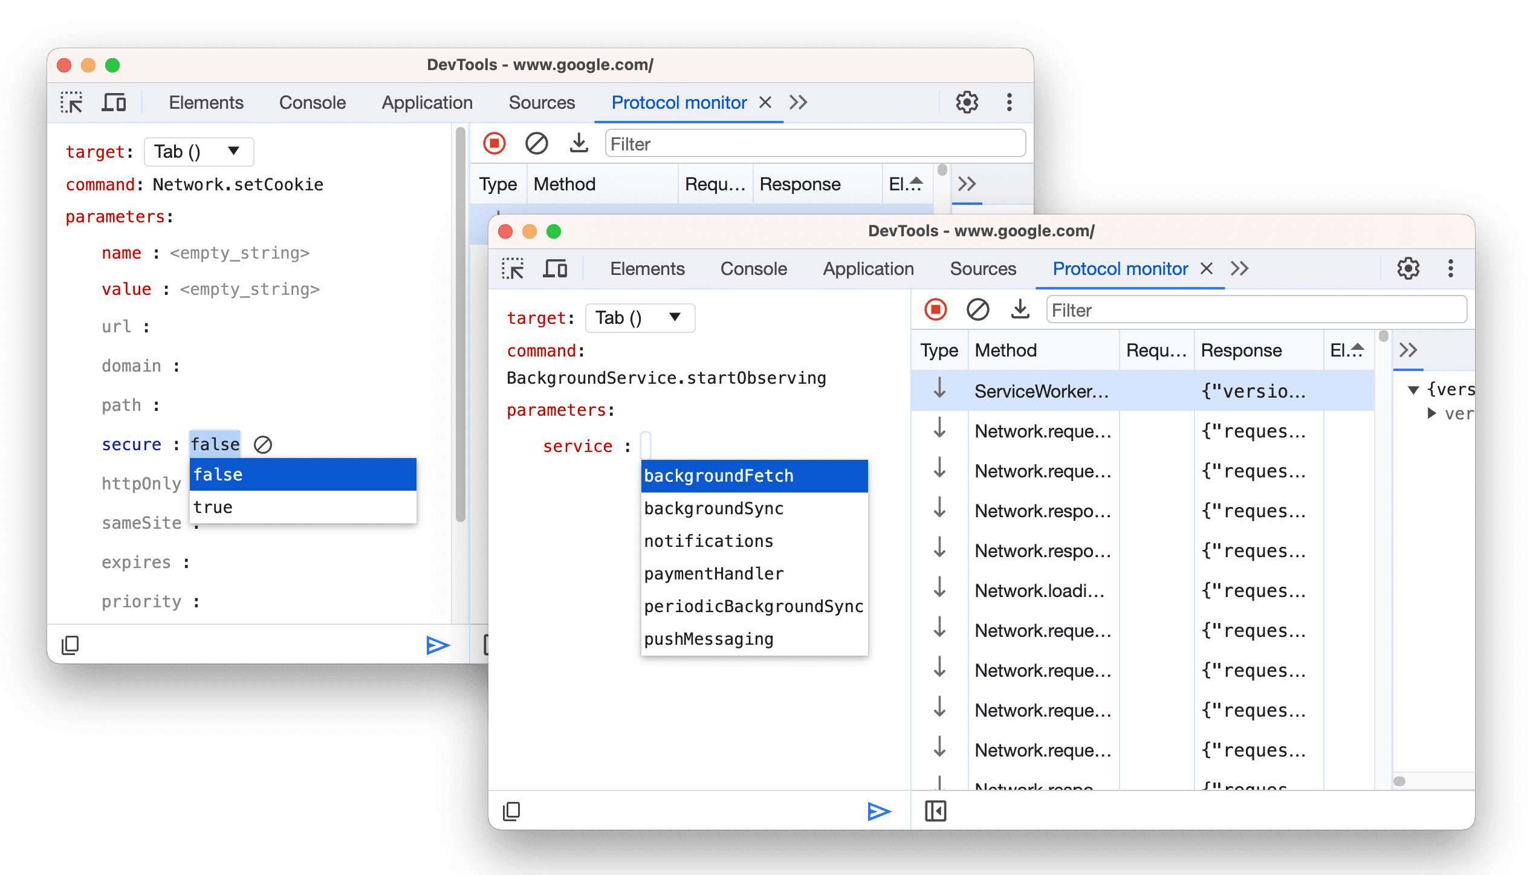This screenshot has height=875, width=1533.
Task: Expand the service parameter dropdown menu
Action: [650, 444]
